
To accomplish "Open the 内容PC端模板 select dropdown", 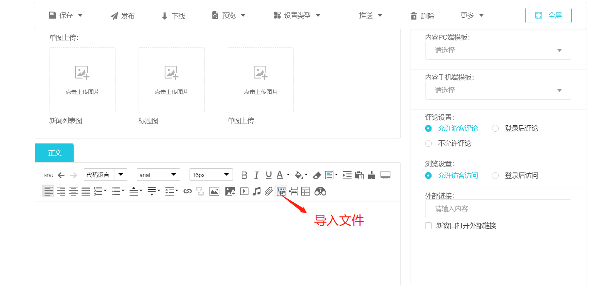I will [498, 50].
